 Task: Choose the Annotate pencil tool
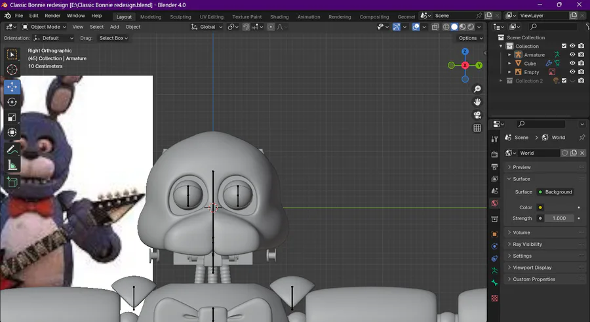click(x=12, y=150)
